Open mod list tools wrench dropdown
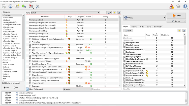The width and height of the screenshot is (189, 106). tap(109, 13)
